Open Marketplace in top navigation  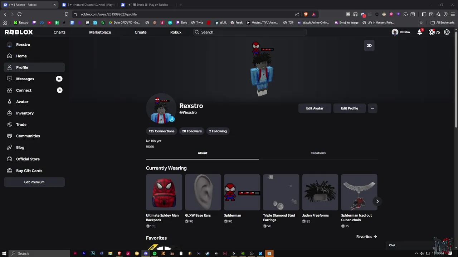click(x=100, y=32)
